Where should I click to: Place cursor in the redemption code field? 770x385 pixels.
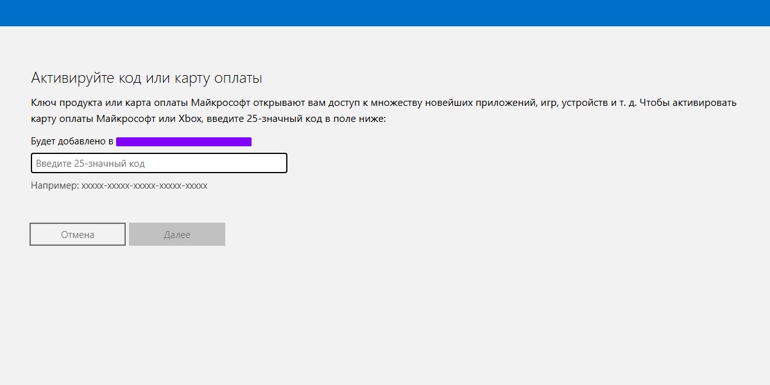pos(158,162)
